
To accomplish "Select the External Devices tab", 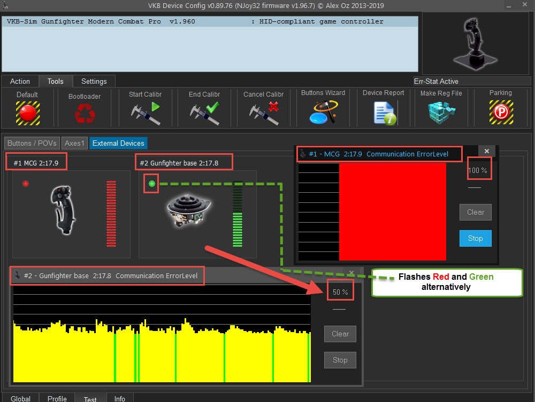I will pyautogui.click(x=118, y=143).
